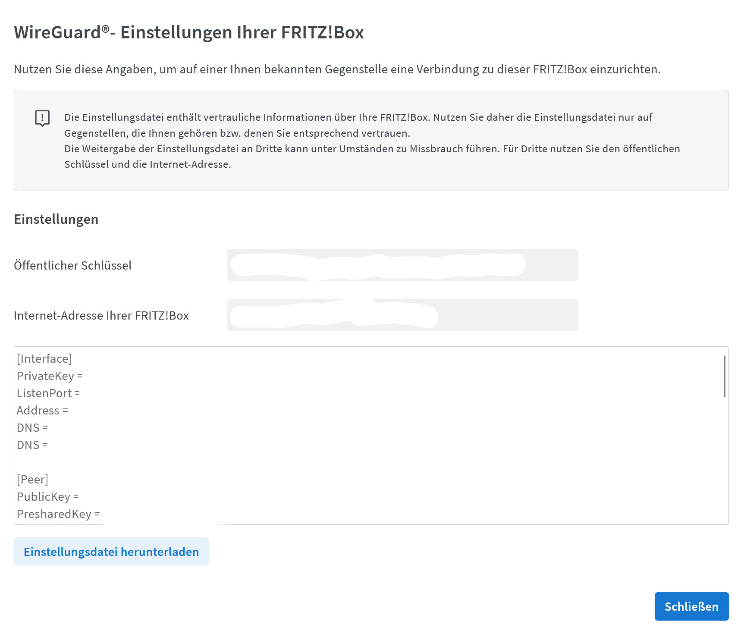Click the Internet-Adresse Ihrer FRITZ!Box field
Image resolution: width=744 pixels, height=634 pixels.
402,315
